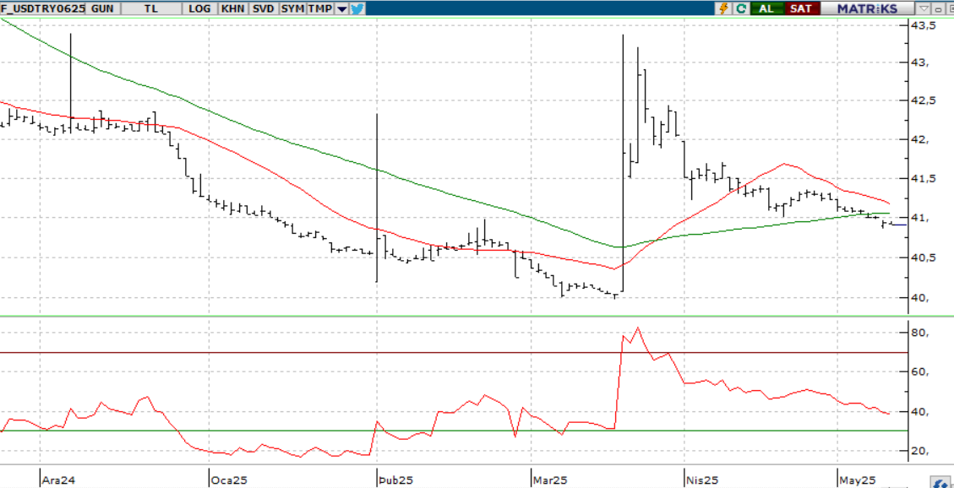This screenshot has width=954, height=488.
Task: Select the F_USDTRY0625 symbol field
Action: click(42, 8)
